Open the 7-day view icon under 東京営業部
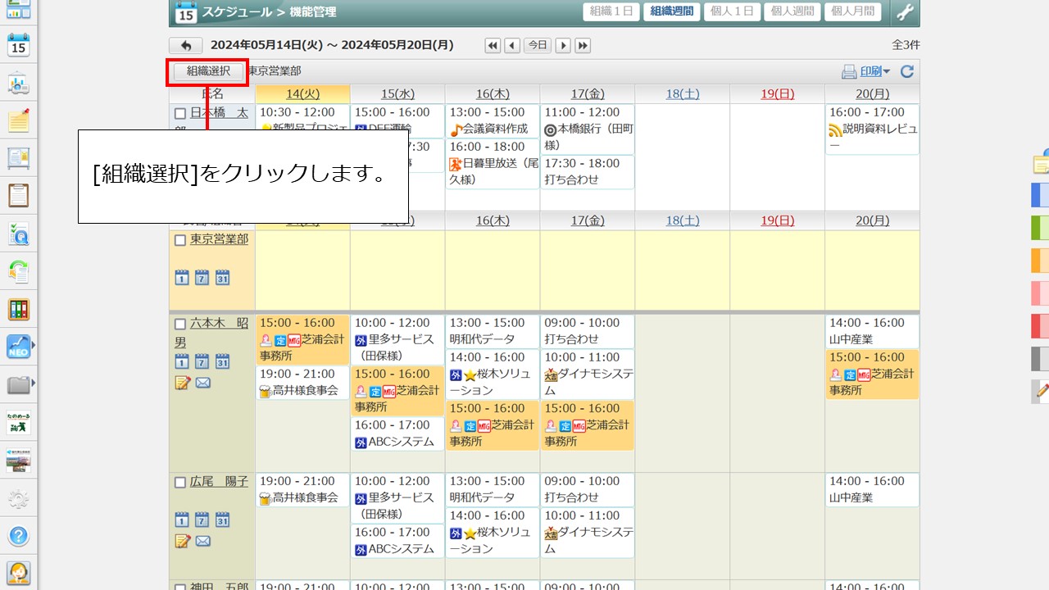This screenshot has height=590, width=1049. [202, 278]
